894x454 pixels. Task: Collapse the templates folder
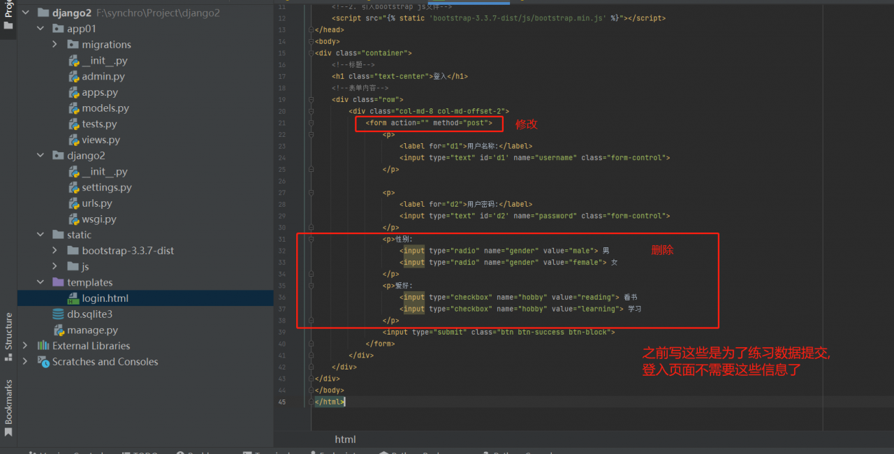pyautogui.click(x=41, y=282)
